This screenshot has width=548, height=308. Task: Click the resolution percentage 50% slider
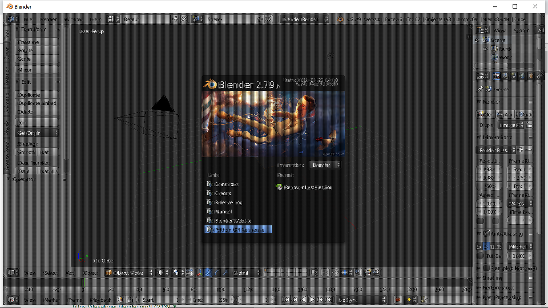[x=489, y=187]
